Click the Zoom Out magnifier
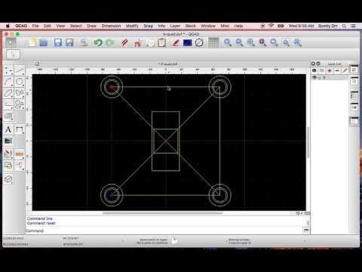 (239, 42)
